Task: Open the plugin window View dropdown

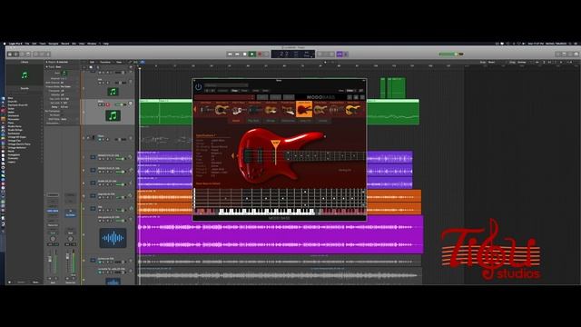Action: coord(350,91)
